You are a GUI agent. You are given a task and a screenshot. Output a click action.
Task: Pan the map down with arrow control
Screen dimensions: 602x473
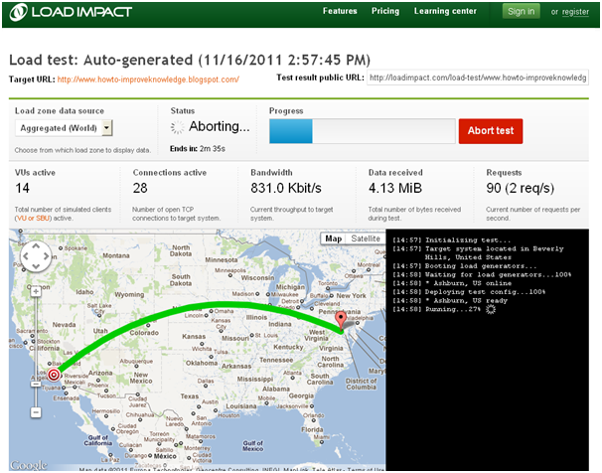36,266
